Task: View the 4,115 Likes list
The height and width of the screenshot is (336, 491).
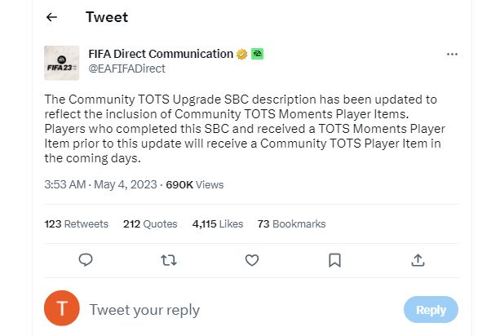Action: point(218,224)
